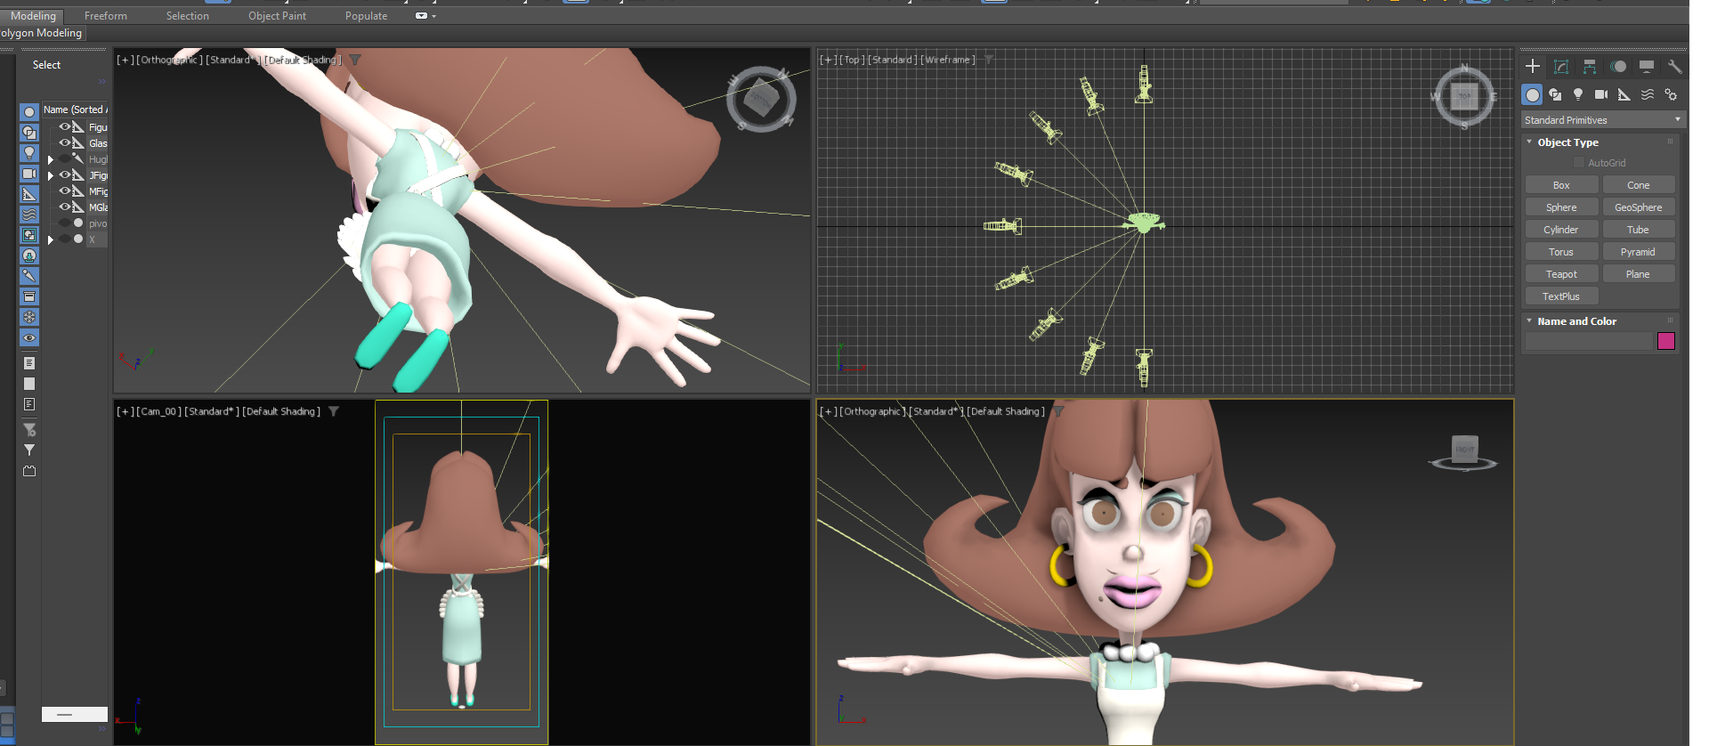Toggle Display Lights filter in Scene Explorer
1709x746 pixels.
[x=29, y=153]
